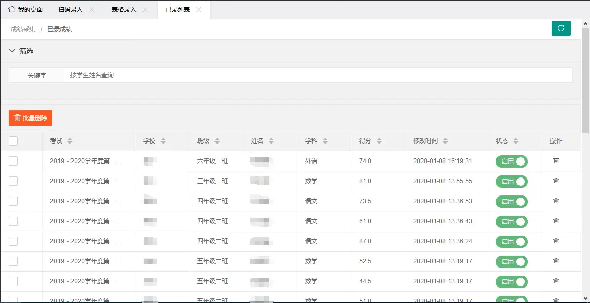Toggle 启用 status on the first row
590x303 pixels.
point(511,161)
